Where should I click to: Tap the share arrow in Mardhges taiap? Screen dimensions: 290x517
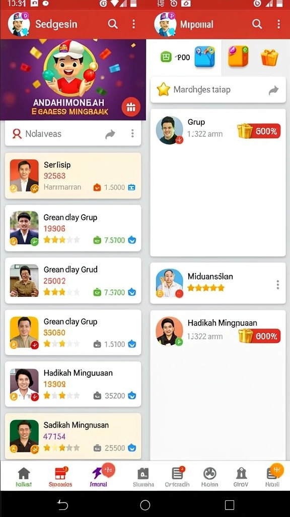click(x=273, y=90)
